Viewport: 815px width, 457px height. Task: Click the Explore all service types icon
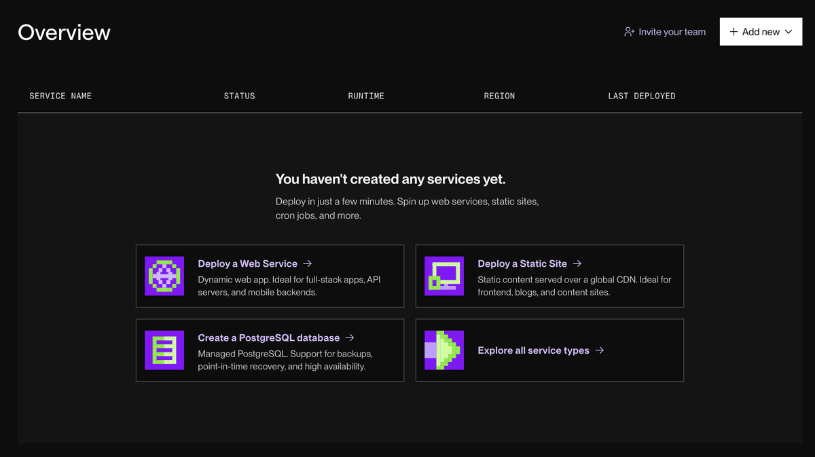point(444,350)
